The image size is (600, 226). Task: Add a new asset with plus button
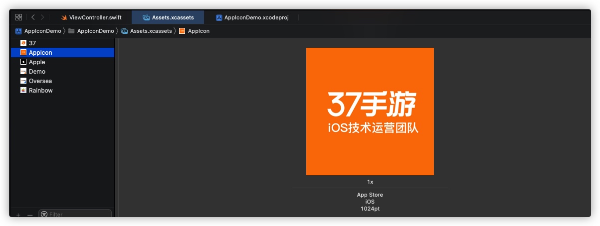[x=18, y=215]
